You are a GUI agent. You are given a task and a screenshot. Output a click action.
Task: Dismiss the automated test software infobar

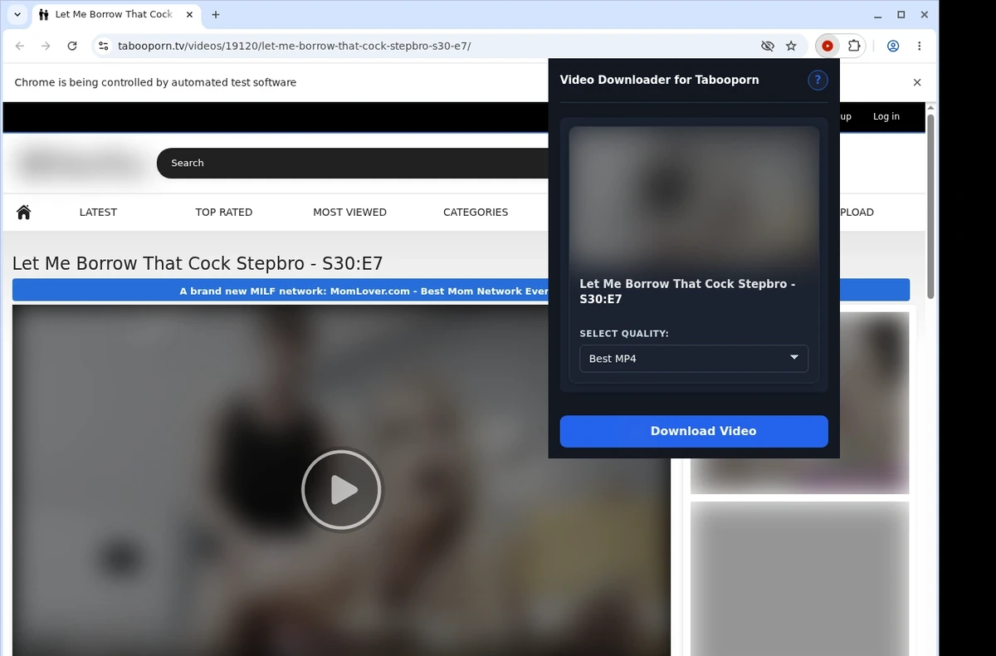point(917,82)
